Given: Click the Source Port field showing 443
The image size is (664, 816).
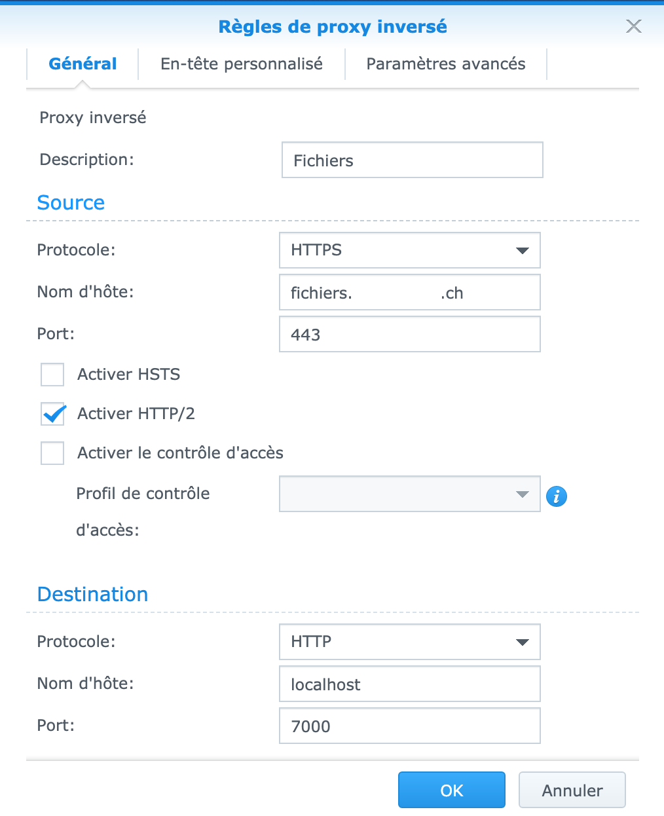Looking at the screenshot, I should coord(410,334).
